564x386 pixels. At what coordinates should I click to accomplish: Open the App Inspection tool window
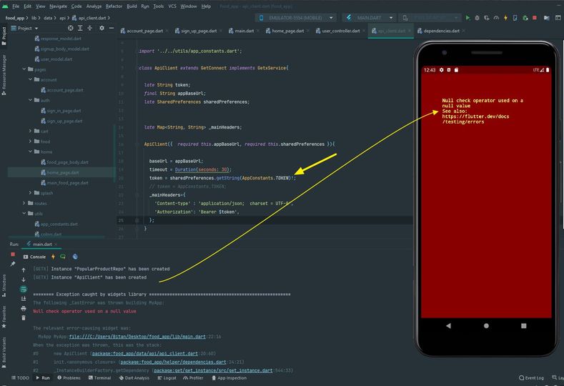tap(229, 378)
